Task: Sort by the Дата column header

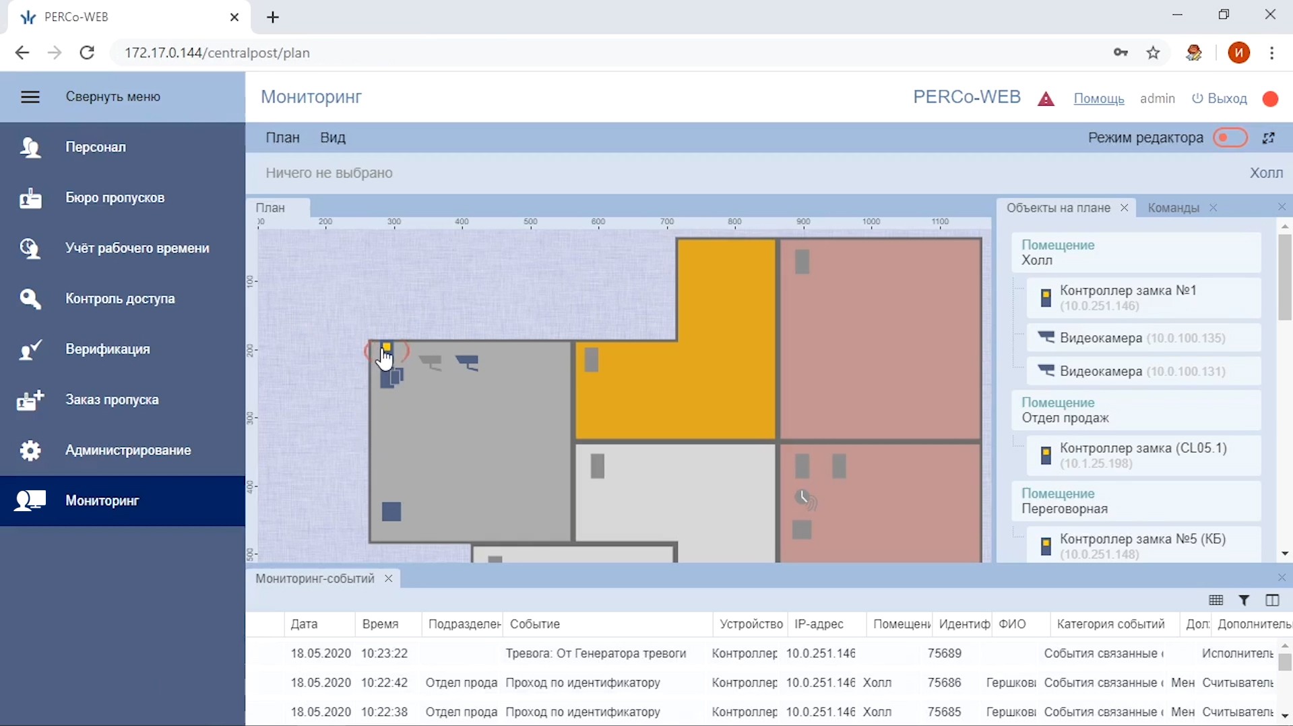Action: pos(319,624)
